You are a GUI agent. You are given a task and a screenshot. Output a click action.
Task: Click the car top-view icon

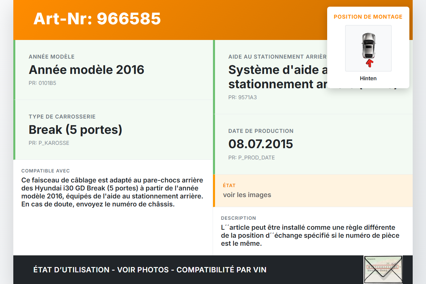click(x=368, y=45)
